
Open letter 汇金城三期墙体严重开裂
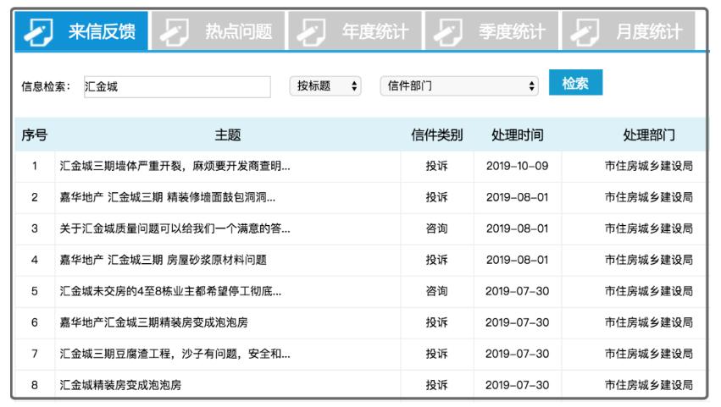(175, 167)
